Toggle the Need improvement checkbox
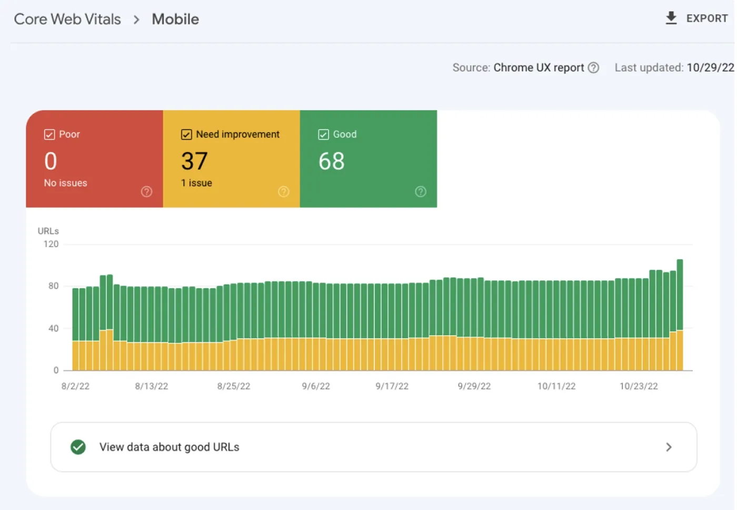737x510 pixels. (186, 134)
